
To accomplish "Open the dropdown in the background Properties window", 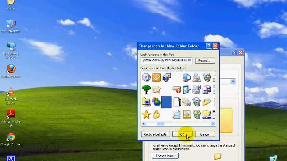I will pyautogui.click(x=233, y=81).
